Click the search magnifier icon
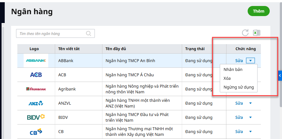The height and width of the screenshot is (139, 282). 89,33
